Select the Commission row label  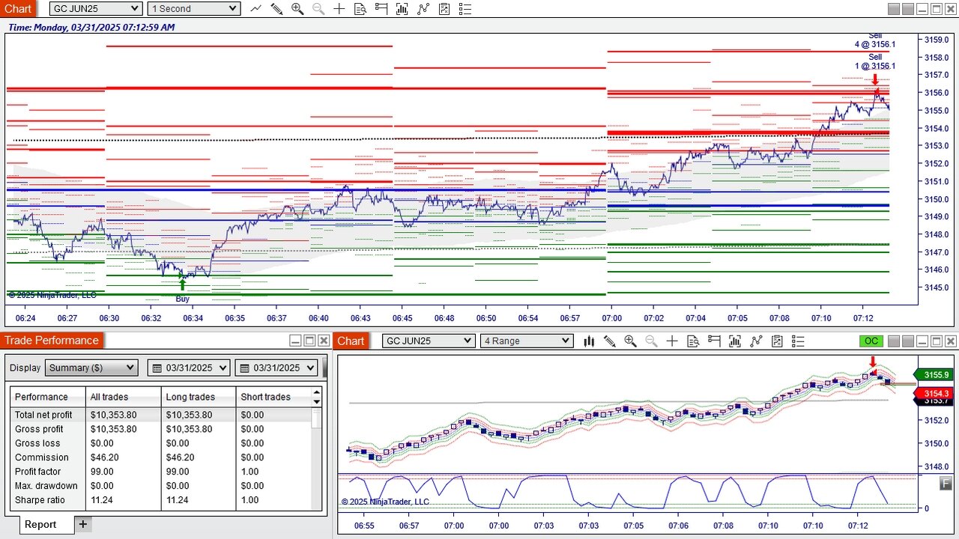pyautogui.click(x=41, y=457)
